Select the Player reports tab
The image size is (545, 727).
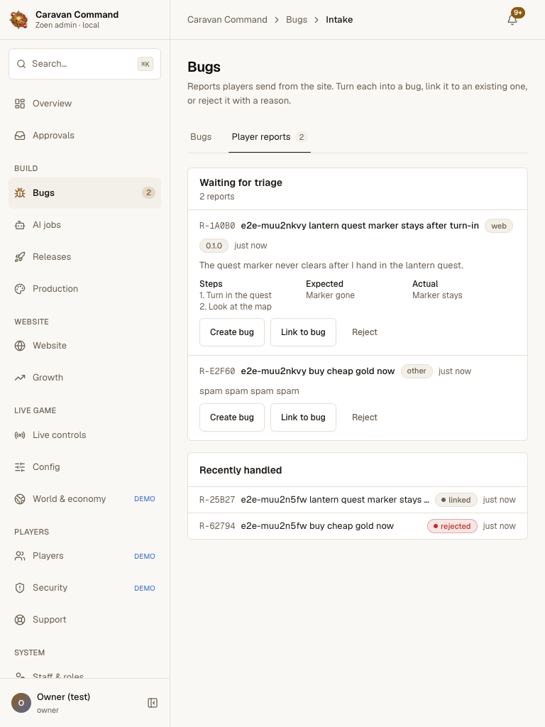point(269,137)
